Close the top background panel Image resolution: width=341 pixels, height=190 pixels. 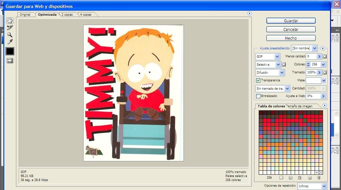337,35
